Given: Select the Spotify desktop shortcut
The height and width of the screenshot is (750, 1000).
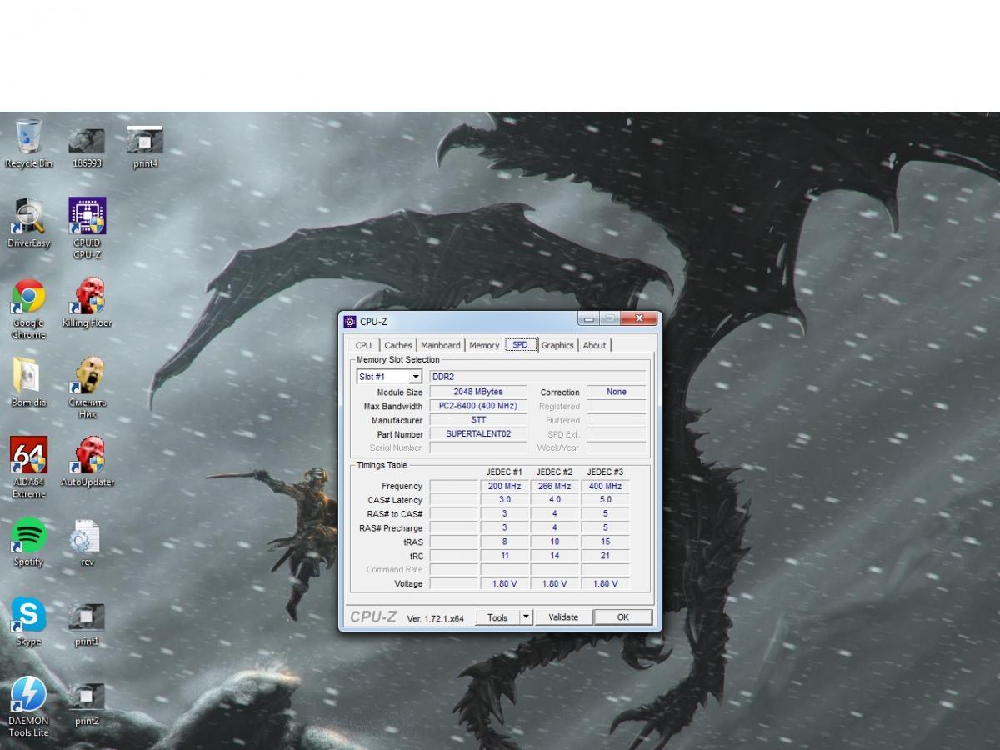Looking at the screenshot, I should (28, 542).
